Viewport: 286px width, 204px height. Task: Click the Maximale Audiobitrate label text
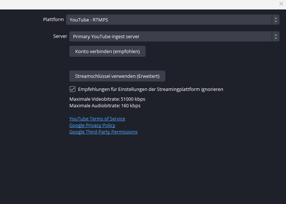click(x=94, y=106)
